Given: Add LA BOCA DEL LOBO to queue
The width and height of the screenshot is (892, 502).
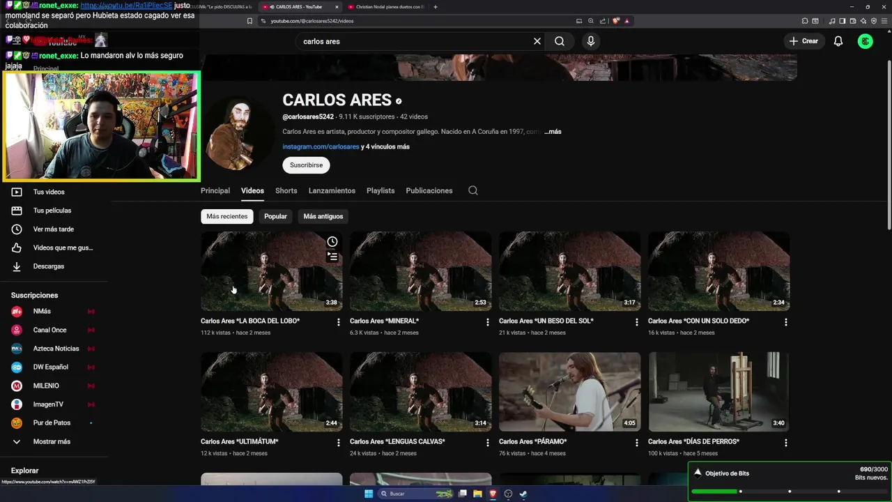Looking at the screenshot, I should 332,257.
